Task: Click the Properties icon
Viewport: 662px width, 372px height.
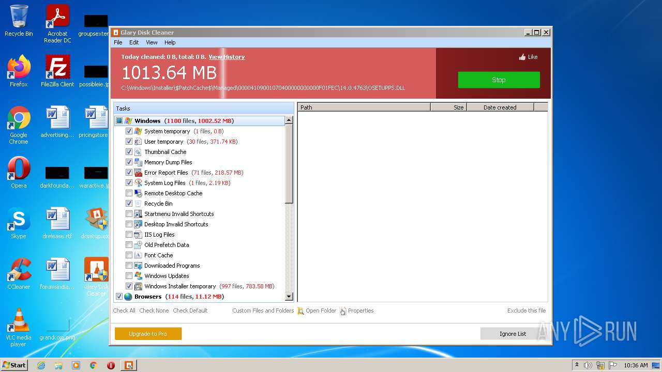Action: point(343,311)
